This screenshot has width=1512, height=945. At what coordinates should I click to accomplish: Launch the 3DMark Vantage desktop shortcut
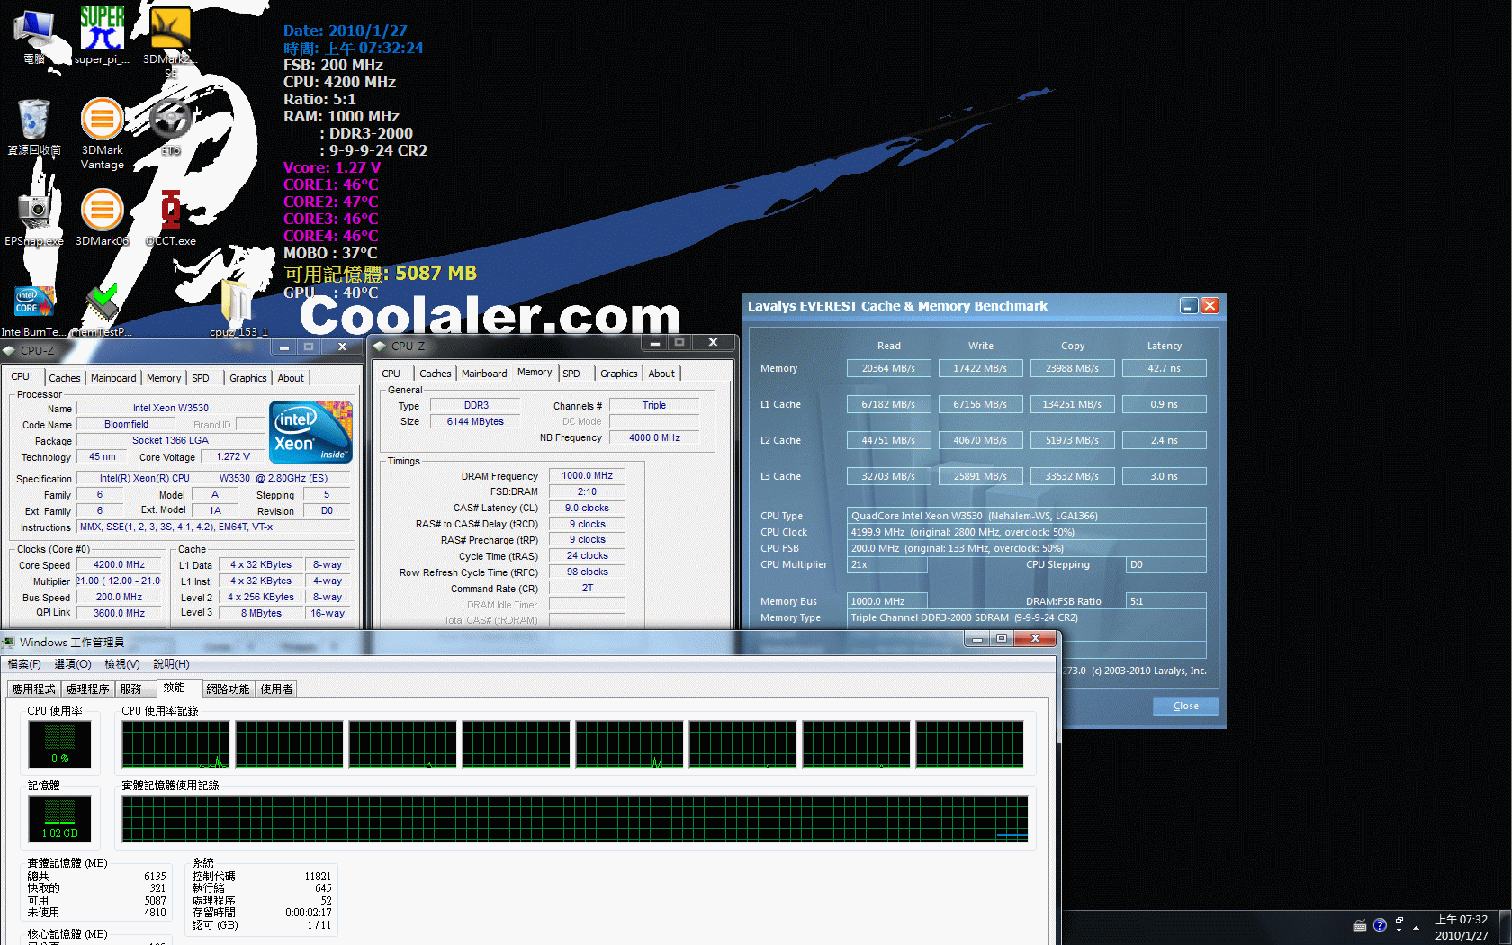click(x=103, y=133)
